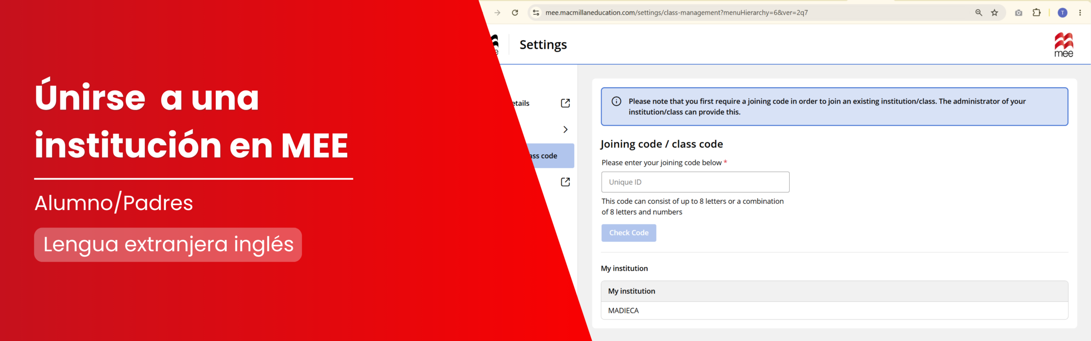1091x341 pixels.
Task: Open site information icon in address bar
Action: 536,13
